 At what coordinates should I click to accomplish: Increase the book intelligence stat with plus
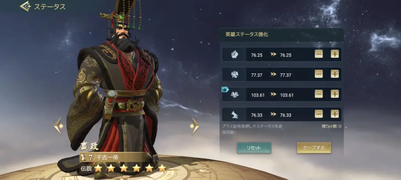pyautogui.click(x=334, y=94)
